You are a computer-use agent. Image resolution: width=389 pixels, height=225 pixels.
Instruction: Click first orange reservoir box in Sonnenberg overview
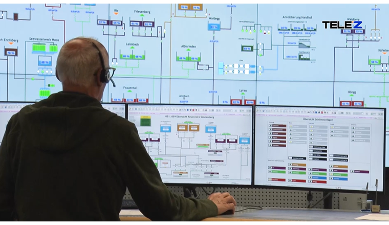pos(182,128)
